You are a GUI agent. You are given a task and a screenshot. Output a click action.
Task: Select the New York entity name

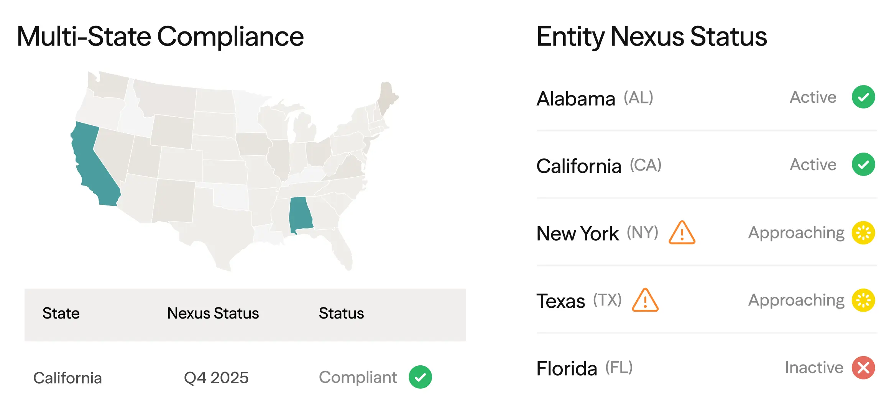[x=577, y=233]
